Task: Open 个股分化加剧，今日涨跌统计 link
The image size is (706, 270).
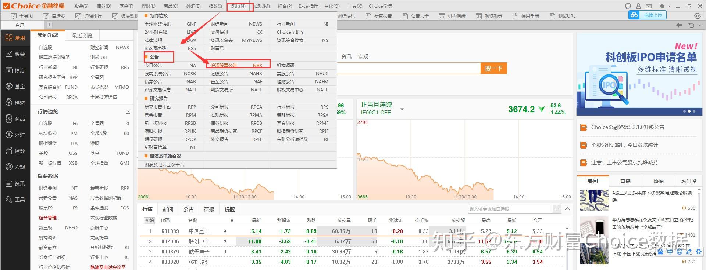Action: click(x=624, y=145)
